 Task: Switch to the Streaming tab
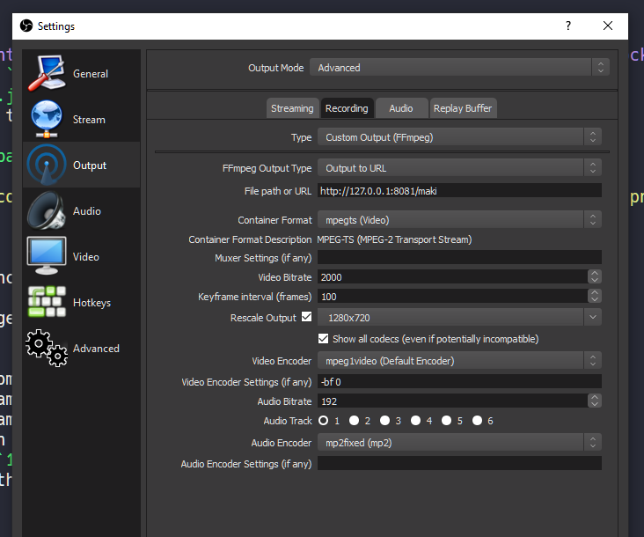pos(292,108)
